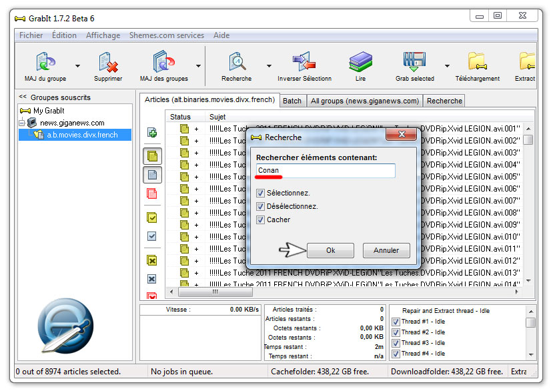Toggle Thread #3 checkbox

396,343
